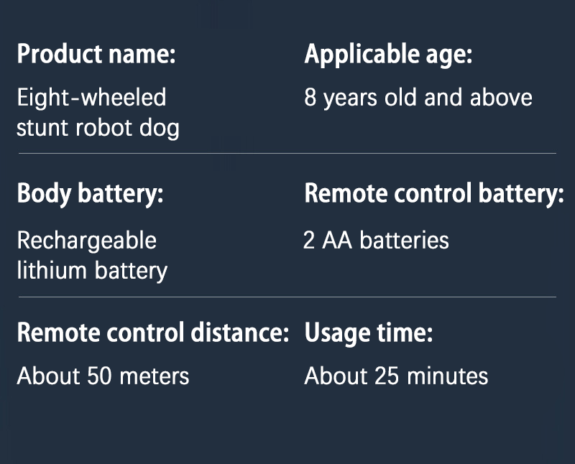This screenshot has width=575, height=464.
Task: Select the 'About 50 meters' text
Action: pos(103,376)
